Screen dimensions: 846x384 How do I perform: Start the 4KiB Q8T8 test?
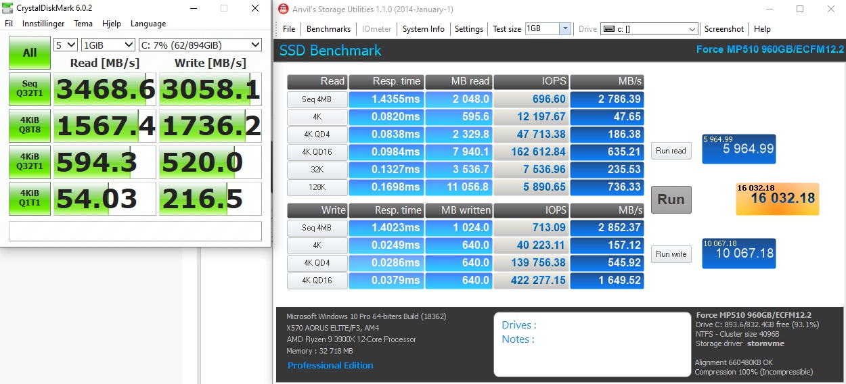pyautogui.click(x=30, y=126)
